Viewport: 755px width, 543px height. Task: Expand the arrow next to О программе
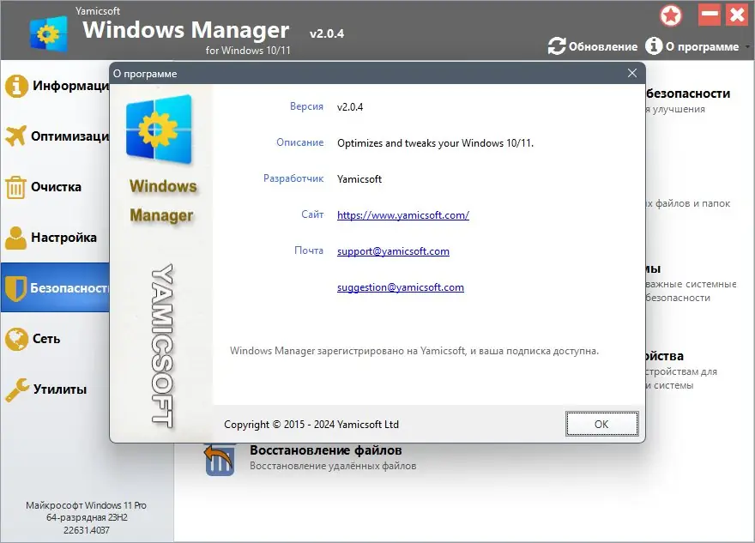tap(747, 47)
